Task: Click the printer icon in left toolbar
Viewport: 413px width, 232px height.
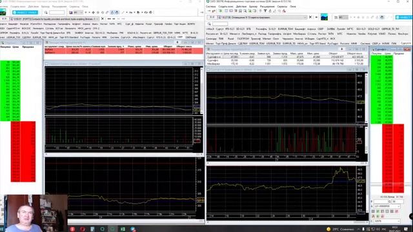Action: tap(150, 12)
